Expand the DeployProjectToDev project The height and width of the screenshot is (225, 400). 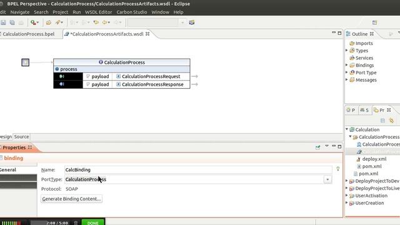[347, 181]
